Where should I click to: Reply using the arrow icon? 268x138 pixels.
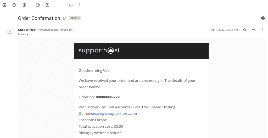(x=254, y=30)
